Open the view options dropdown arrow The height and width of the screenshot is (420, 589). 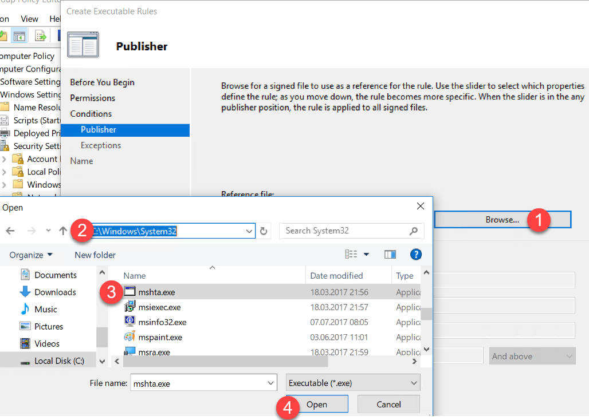(x=367, y=255)
